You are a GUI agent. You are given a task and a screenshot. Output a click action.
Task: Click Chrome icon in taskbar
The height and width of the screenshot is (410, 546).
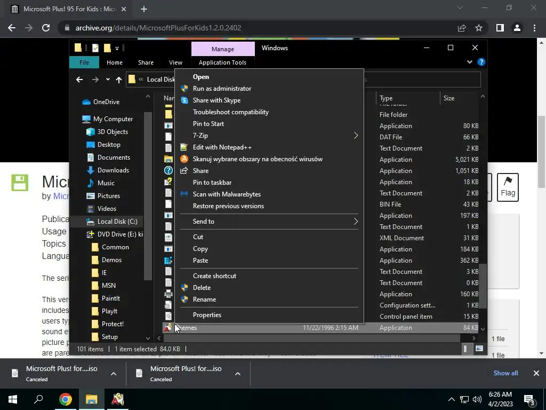pos(65,399)
